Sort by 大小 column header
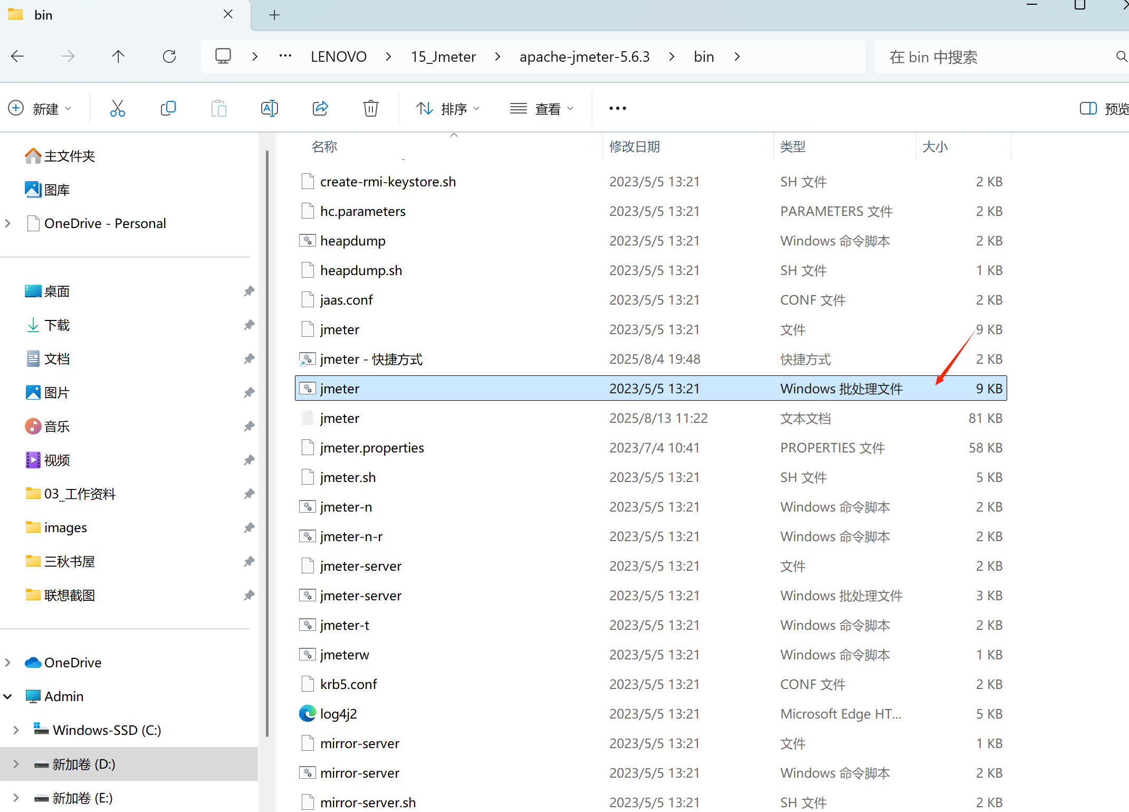This screenshot has height=812, width=1129. click(935, 146)
